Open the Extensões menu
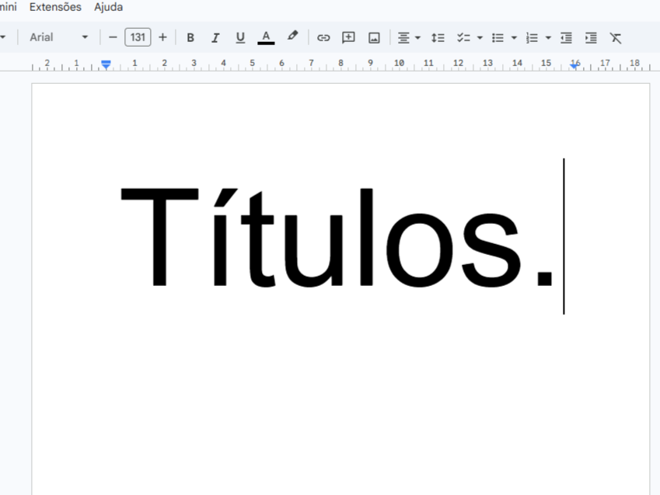 click(x=55, y=7)
